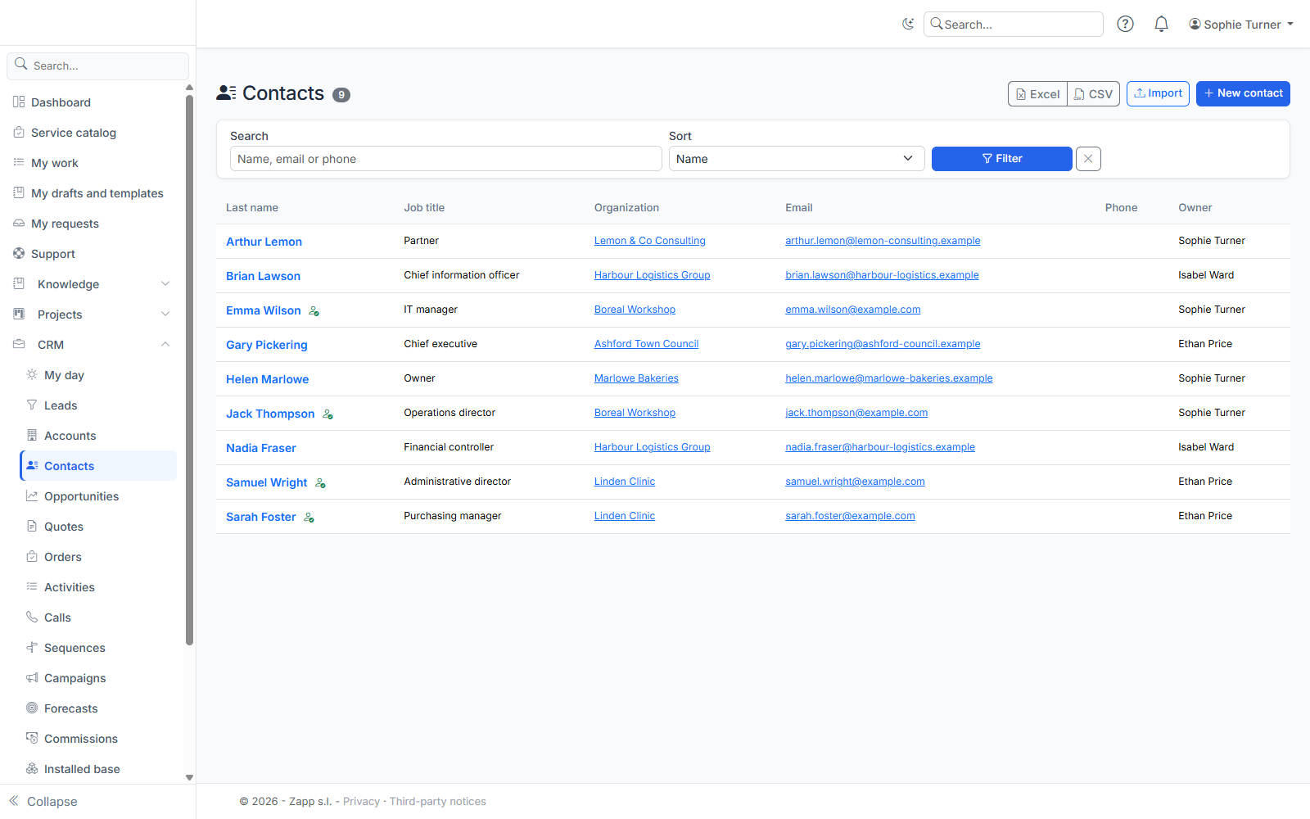Export contacts to Excel
This screenshot has height=819, width=1310.
point(1037,94)
